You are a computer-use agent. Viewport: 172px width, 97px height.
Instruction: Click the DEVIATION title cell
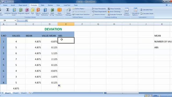click(x=53, y=29)
